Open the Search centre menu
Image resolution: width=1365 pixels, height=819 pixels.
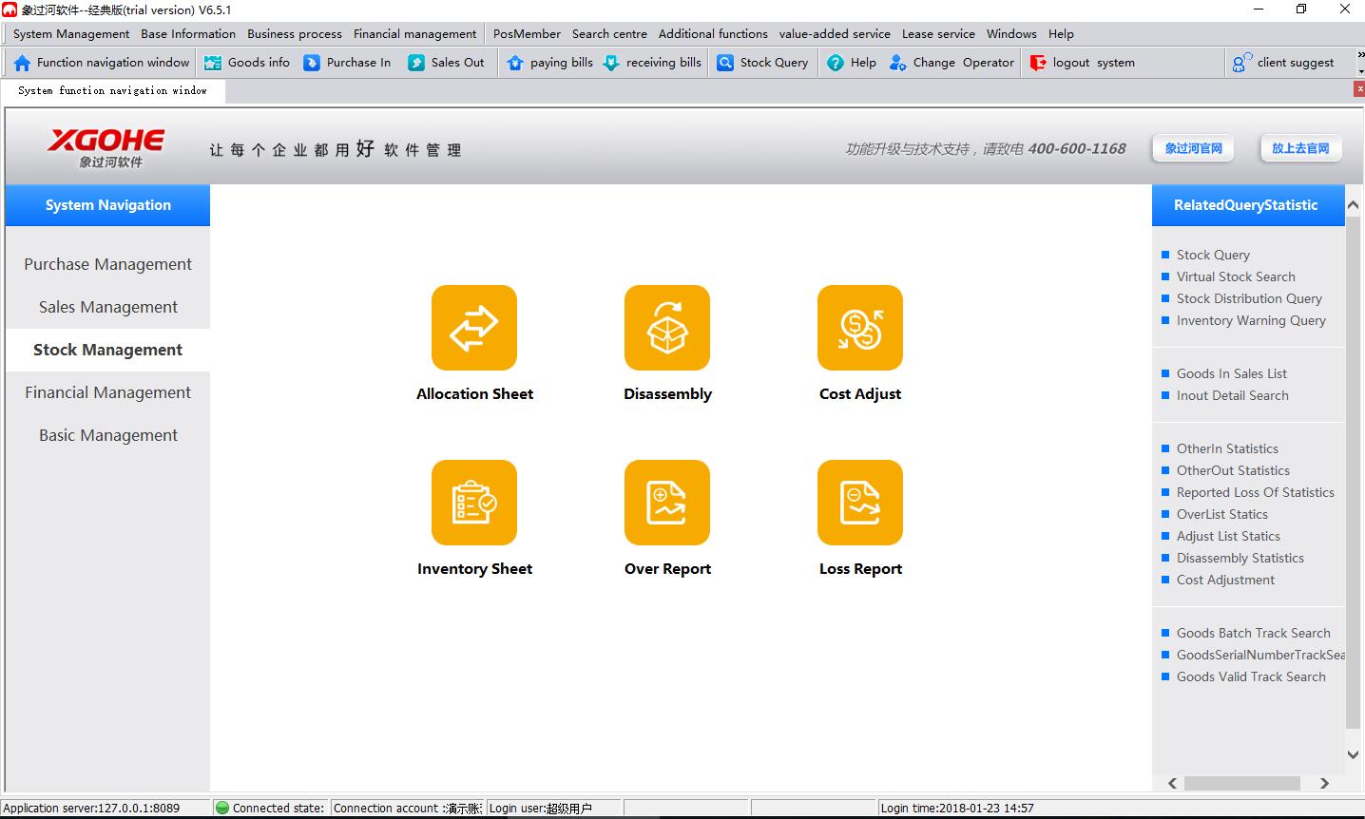coord(609,33)
